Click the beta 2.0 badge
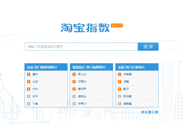The height and width of the screenshot is (127, 183). 117,26
